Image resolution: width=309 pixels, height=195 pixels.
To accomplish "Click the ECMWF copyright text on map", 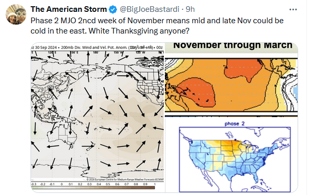I will [x=125, y=180].
